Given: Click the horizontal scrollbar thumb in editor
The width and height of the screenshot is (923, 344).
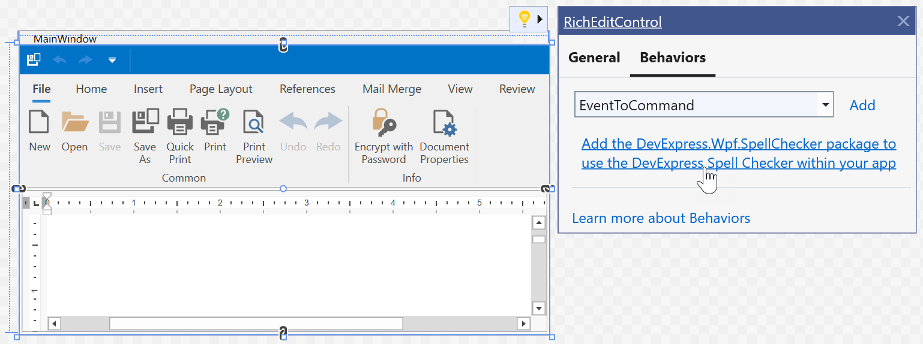Looking at the screenshot, I should click(256, 324).
